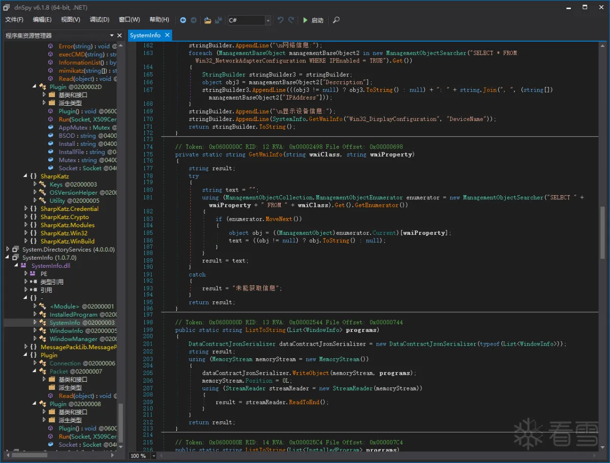Close the SystemInfo tab

pos(166,36)
